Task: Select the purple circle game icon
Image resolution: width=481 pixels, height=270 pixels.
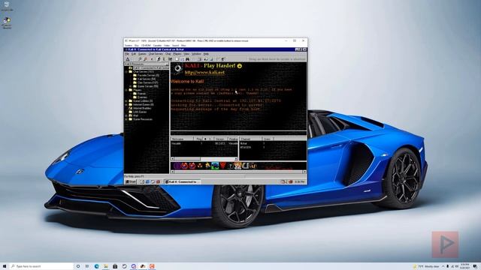Action: (177, 166)
